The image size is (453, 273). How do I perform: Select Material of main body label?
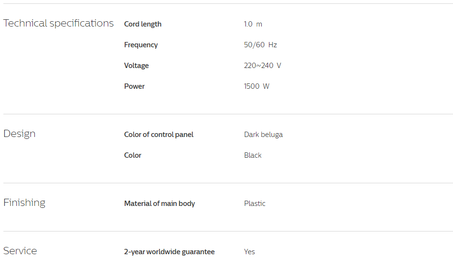click(159, 204)
